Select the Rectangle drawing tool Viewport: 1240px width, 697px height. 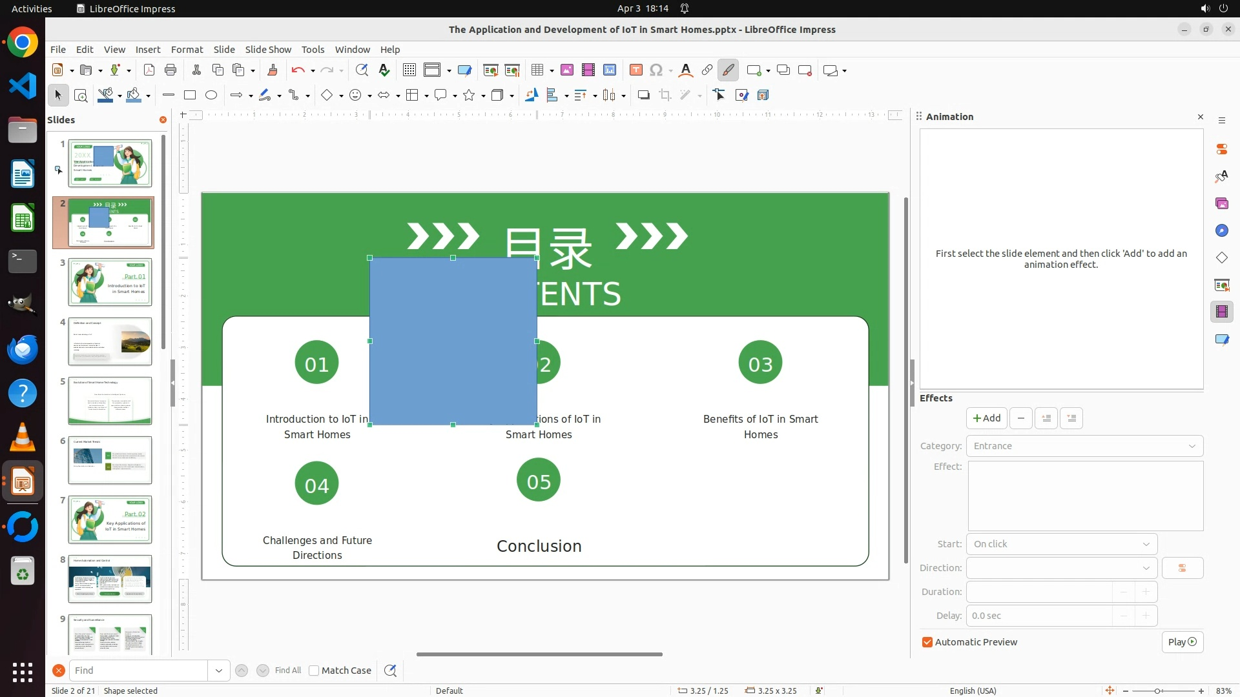pos(189,96)
